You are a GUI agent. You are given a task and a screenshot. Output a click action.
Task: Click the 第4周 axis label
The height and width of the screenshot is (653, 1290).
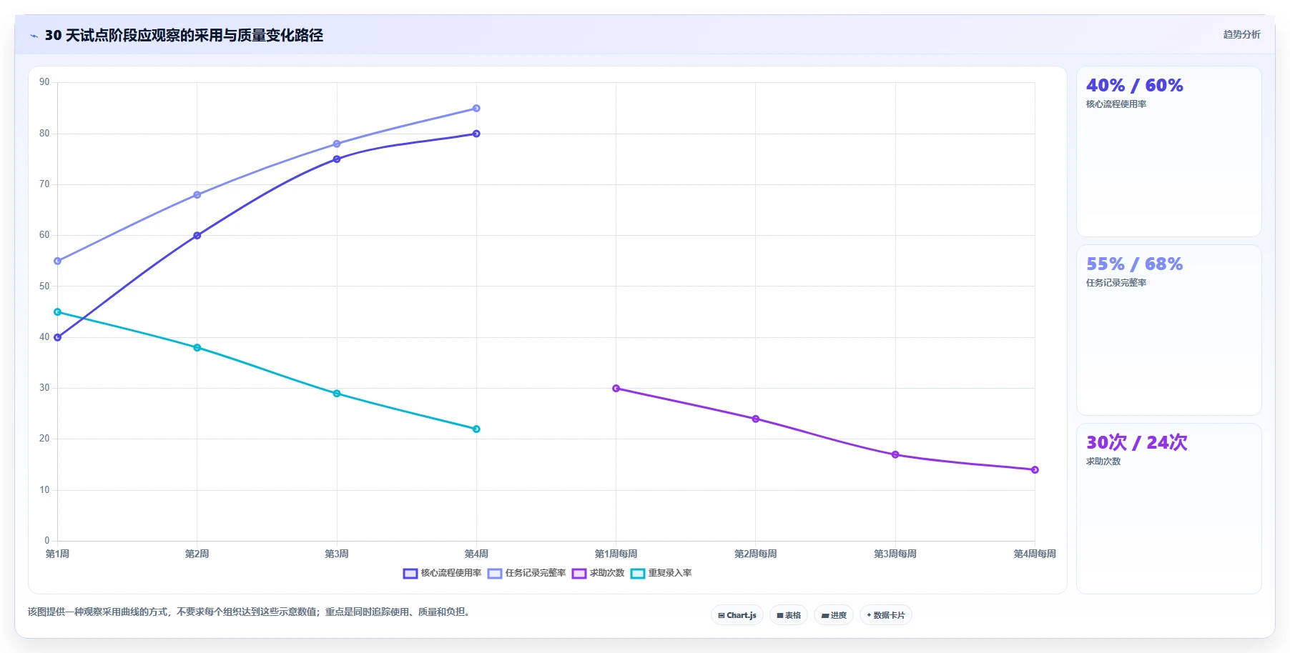tap(476, 554)
